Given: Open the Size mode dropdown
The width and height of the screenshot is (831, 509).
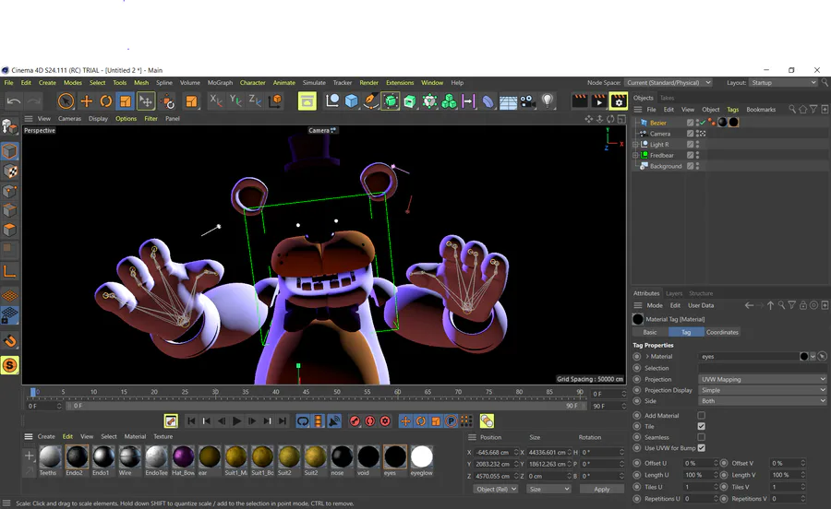Looking at the screenshot, I should 548,490.
